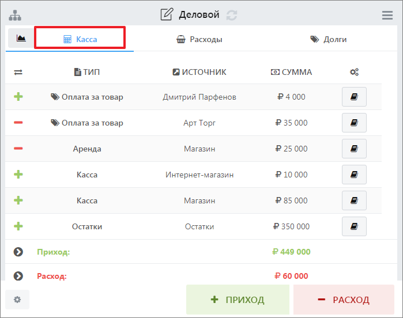The width and height of the screenshot is (403, 318).
Task: Open the Долги tab
Action: point(329,39)
